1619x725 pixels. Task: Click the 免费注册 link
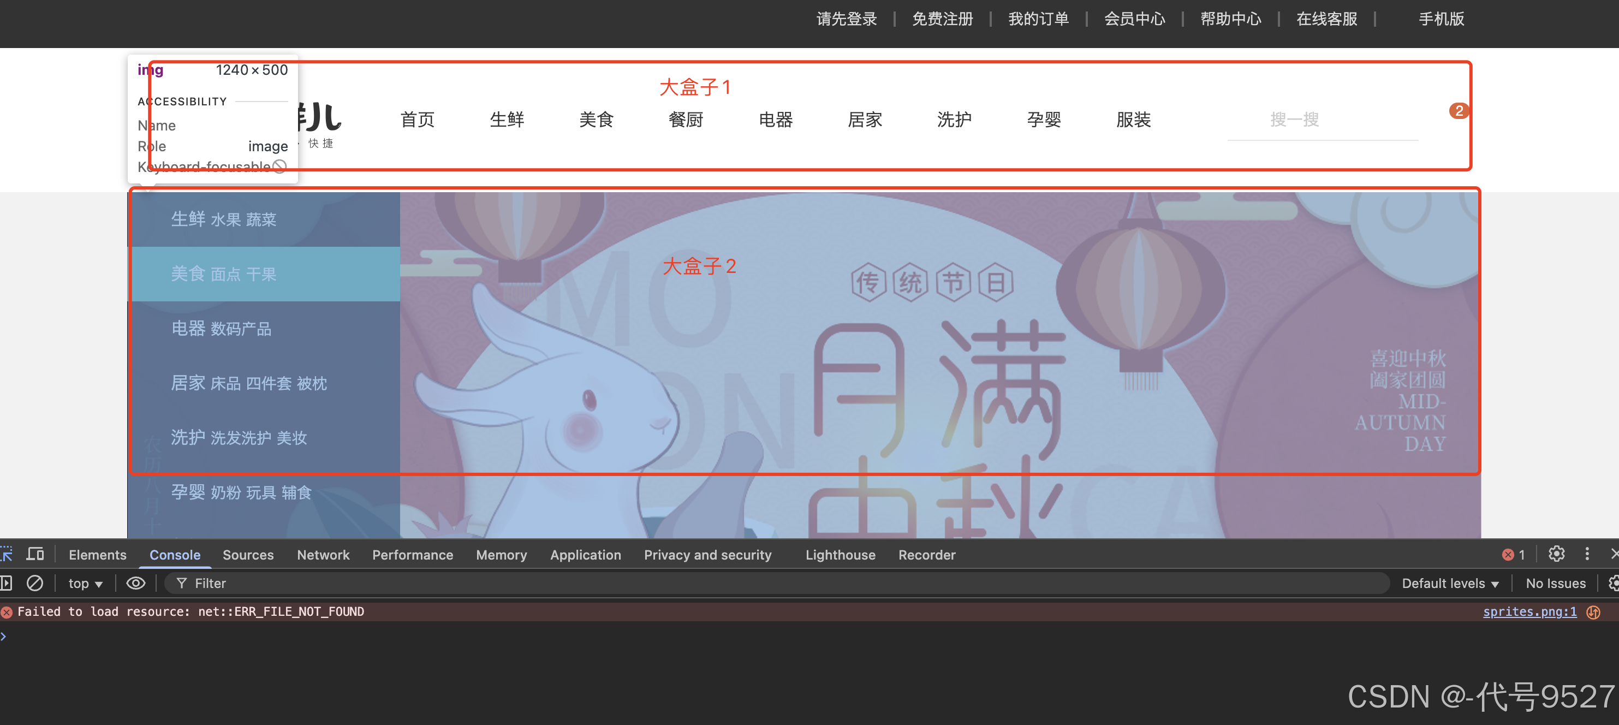pyautogui.click(x=942, y=19)
